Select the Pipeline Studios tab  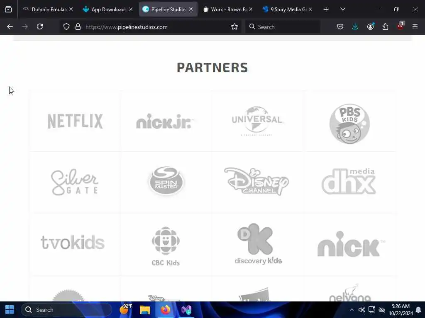click(168, 10)
